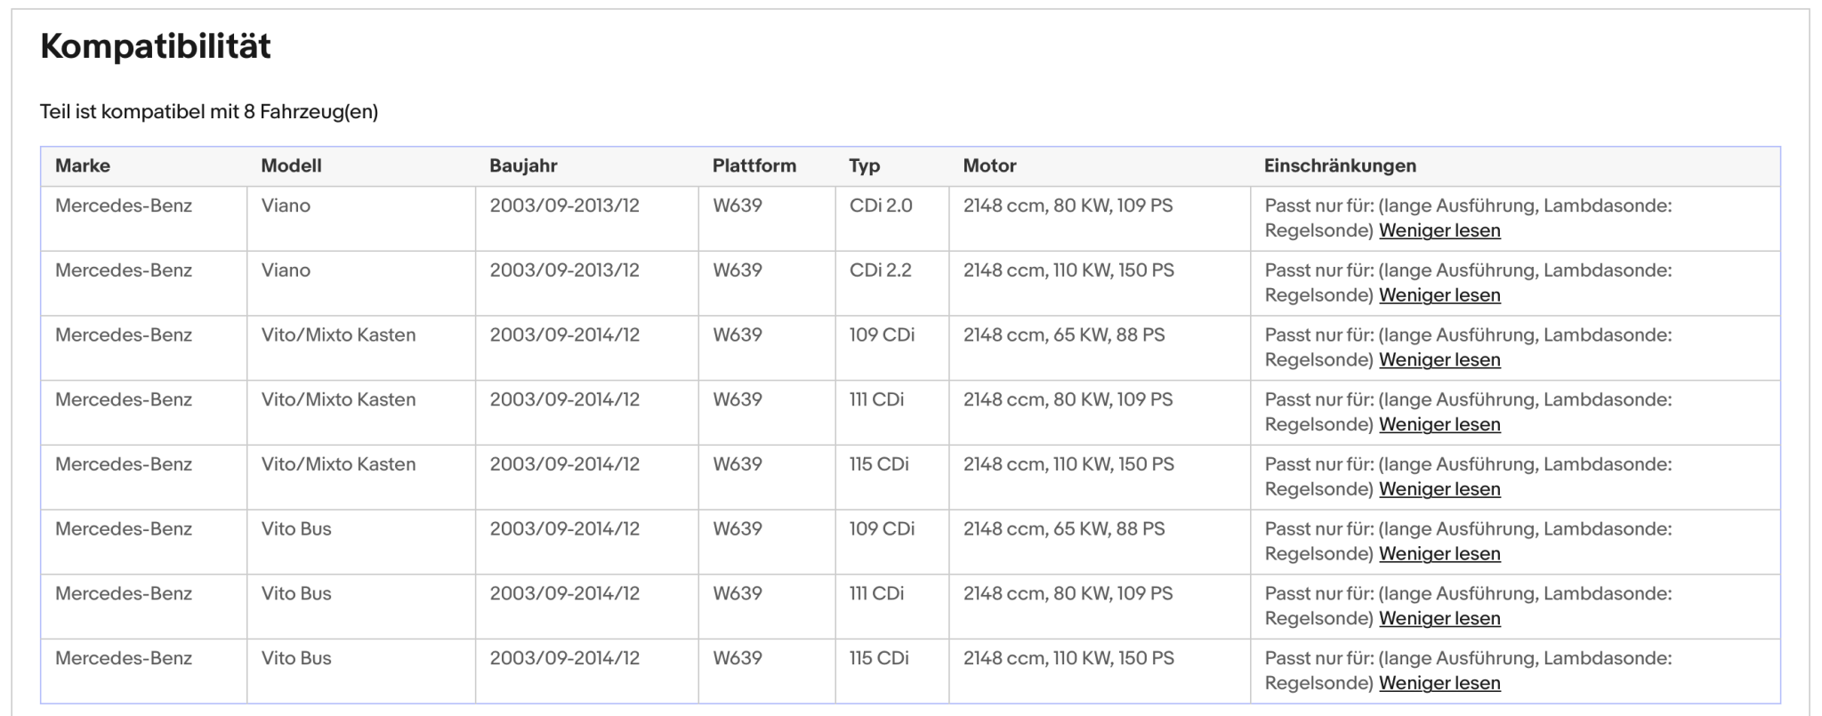Collapse restrictions for Vito/Mixto Kasten 109 CDi

tap(1439, 360)
